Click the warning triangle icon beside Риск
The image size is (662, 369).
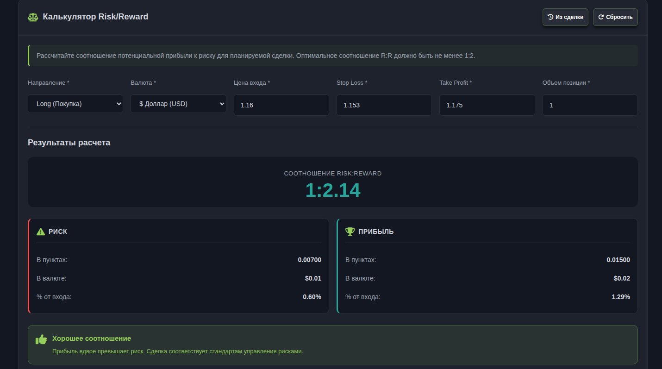41,231
